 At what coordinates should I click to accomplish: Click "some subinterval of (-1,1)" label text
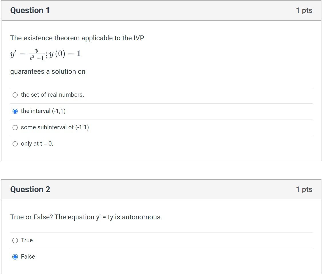tap(55, 128)
